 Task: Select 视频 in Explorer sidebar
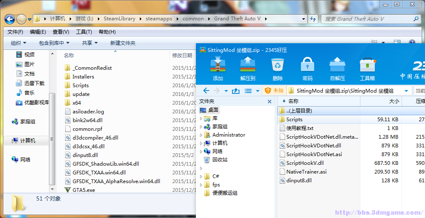click(x=25, y=54)
